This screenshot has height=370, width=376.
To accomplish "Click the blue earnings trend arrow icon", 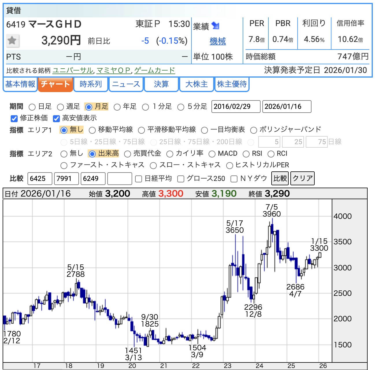I will [215, 26].
